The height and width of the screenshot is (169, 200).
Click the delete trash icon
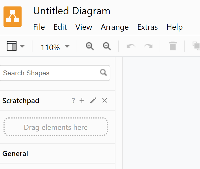[x=173, y=46]
